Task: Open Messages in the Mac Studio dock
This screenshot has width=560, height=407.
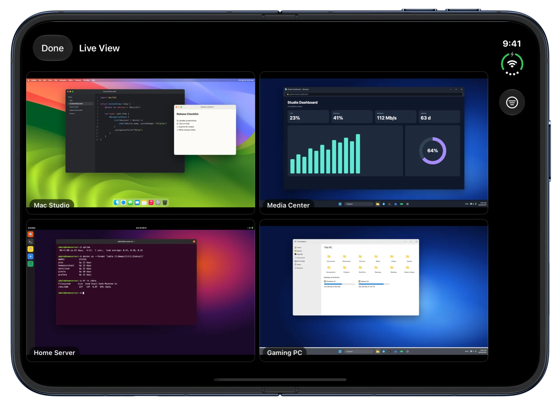Action: [130, 203]
